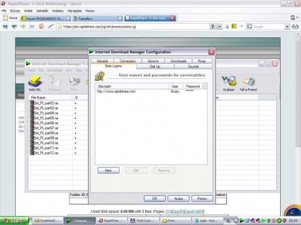The image size is (301, 225).
Task: Open the Plik menu in Opera
Action: click(x=4, y=11)
